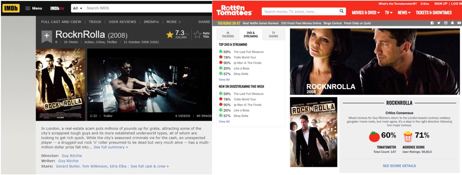Open Gerard Butler's page
This screenshot has height=175, width=462.
click(x=68, y=166)
